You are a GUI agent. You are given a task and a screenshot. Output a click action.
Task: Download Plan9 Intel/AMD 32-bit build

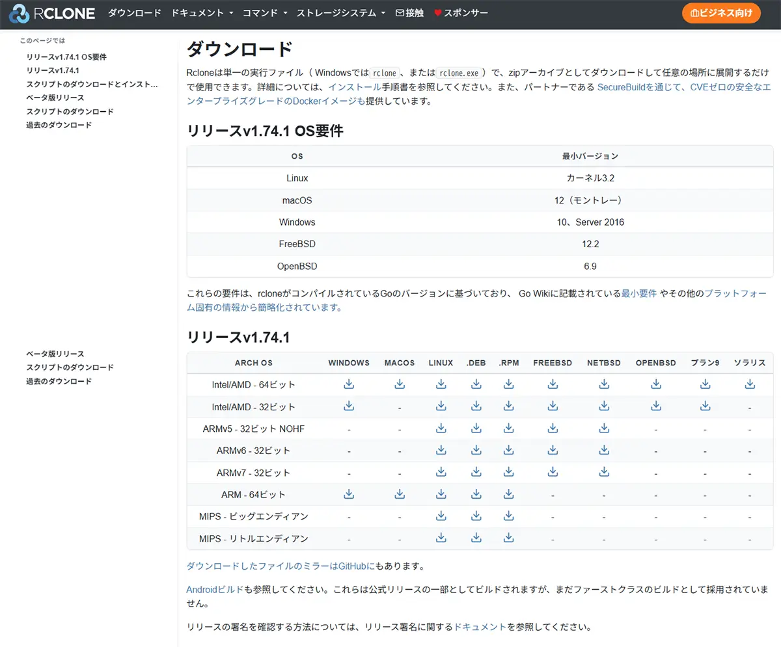[x=705, y=406]
